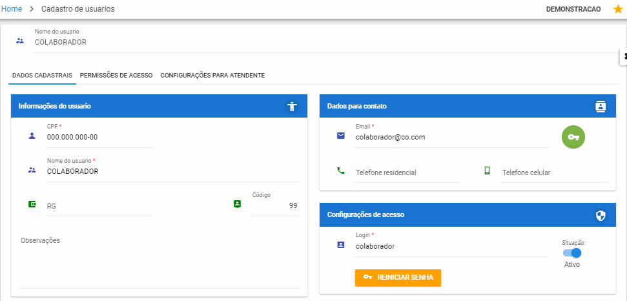Open the Dados Cadastrais tab
The width and height of the screenshot is (627, 301).
point(43,75)
